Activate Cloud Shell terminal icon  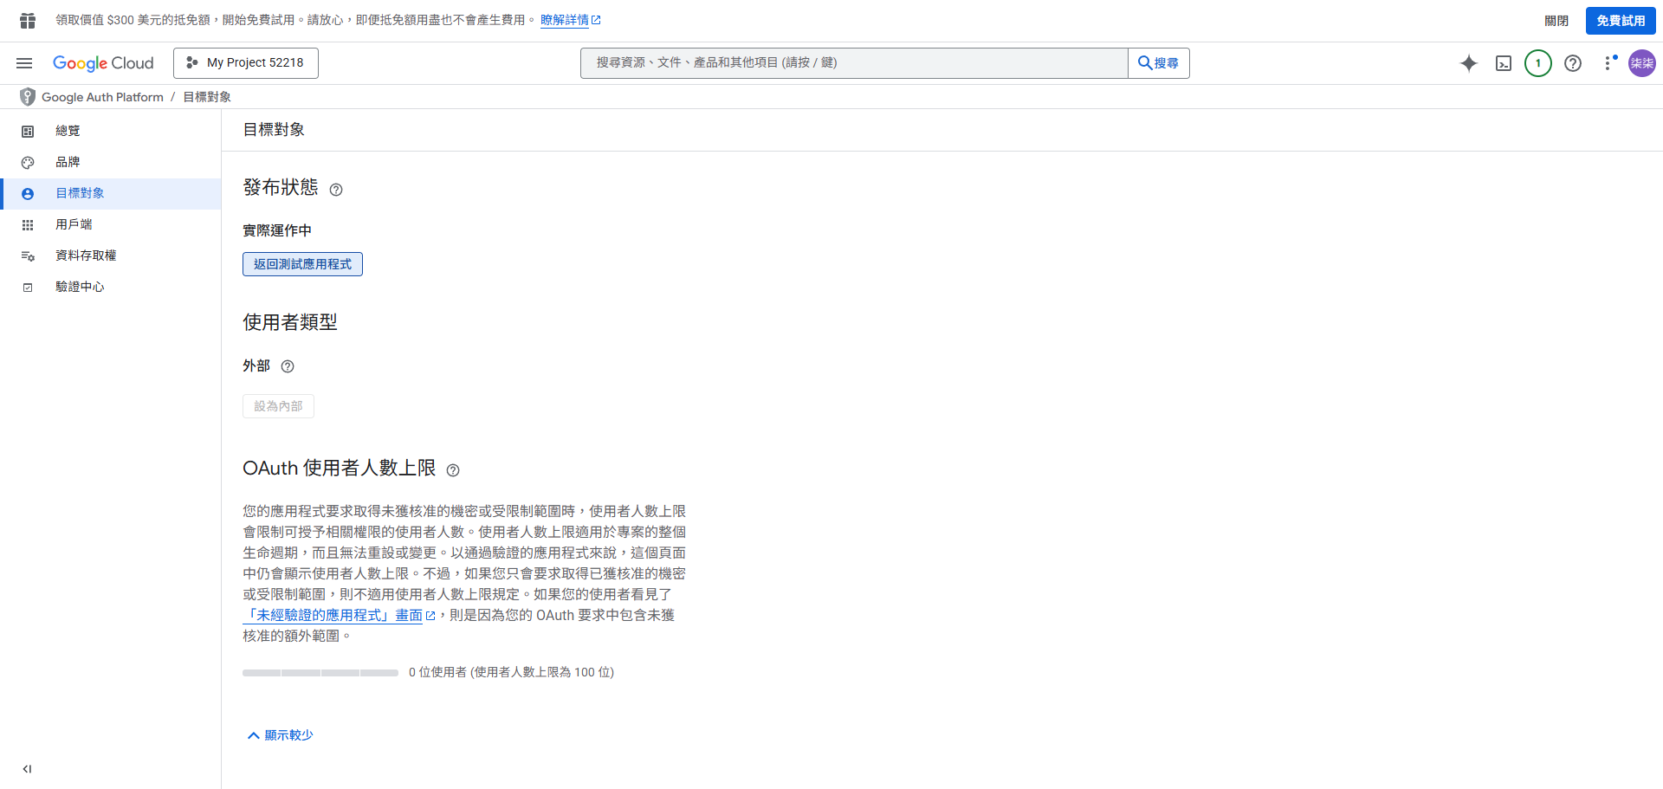[1504, 63]
